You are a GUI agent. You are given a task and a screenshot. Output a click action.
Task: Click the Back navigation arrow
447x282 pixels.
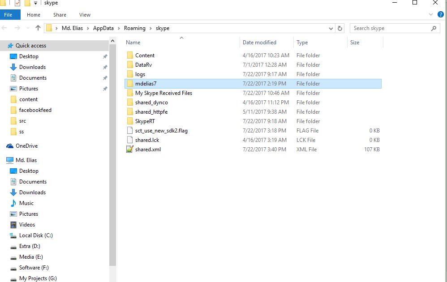4,28
